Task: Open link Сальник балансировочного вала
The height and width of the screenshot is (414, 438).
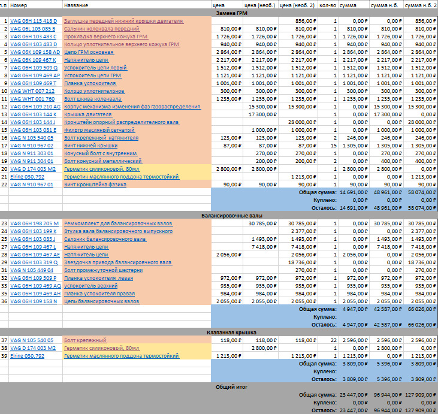Action: click(105, 239)
